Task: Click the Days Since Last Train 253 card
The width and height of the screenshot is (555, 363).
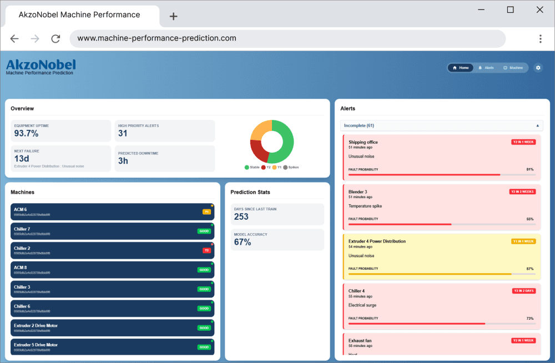Action: tap(277, 214)
